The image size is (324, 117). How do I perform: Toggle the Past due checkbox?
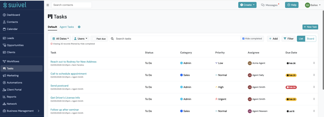point(94,39)
